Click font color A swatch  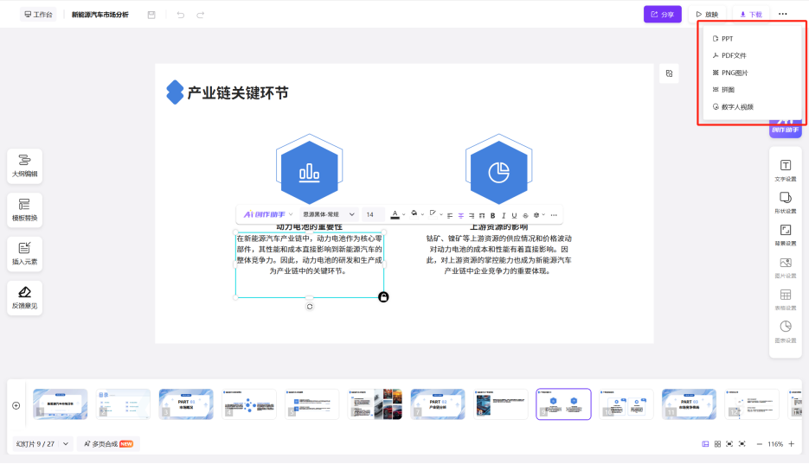coord(395,214)
